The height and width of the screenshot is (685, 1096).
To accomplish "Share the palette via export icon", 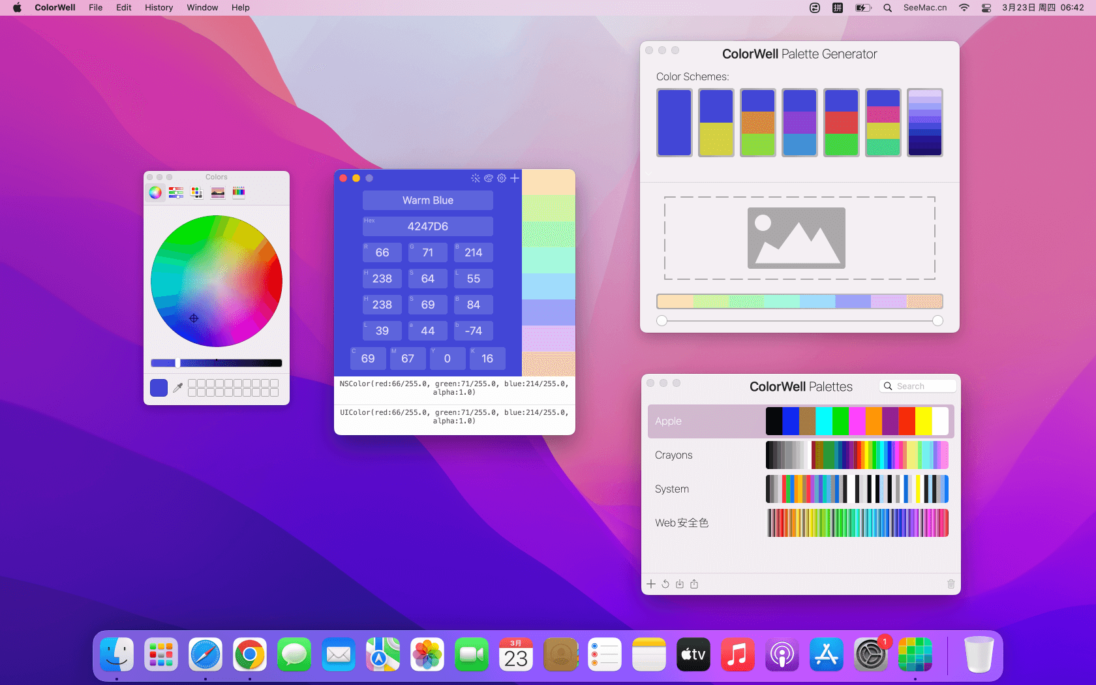I will click(694, 584).
